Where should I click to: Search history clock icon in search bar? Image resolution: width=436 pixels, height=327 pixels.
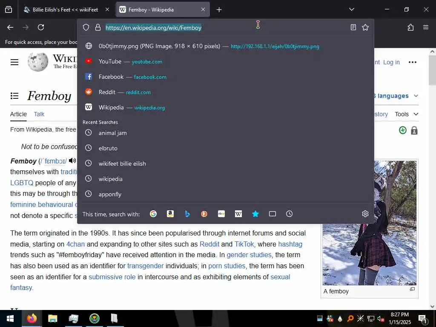[289, 214]
